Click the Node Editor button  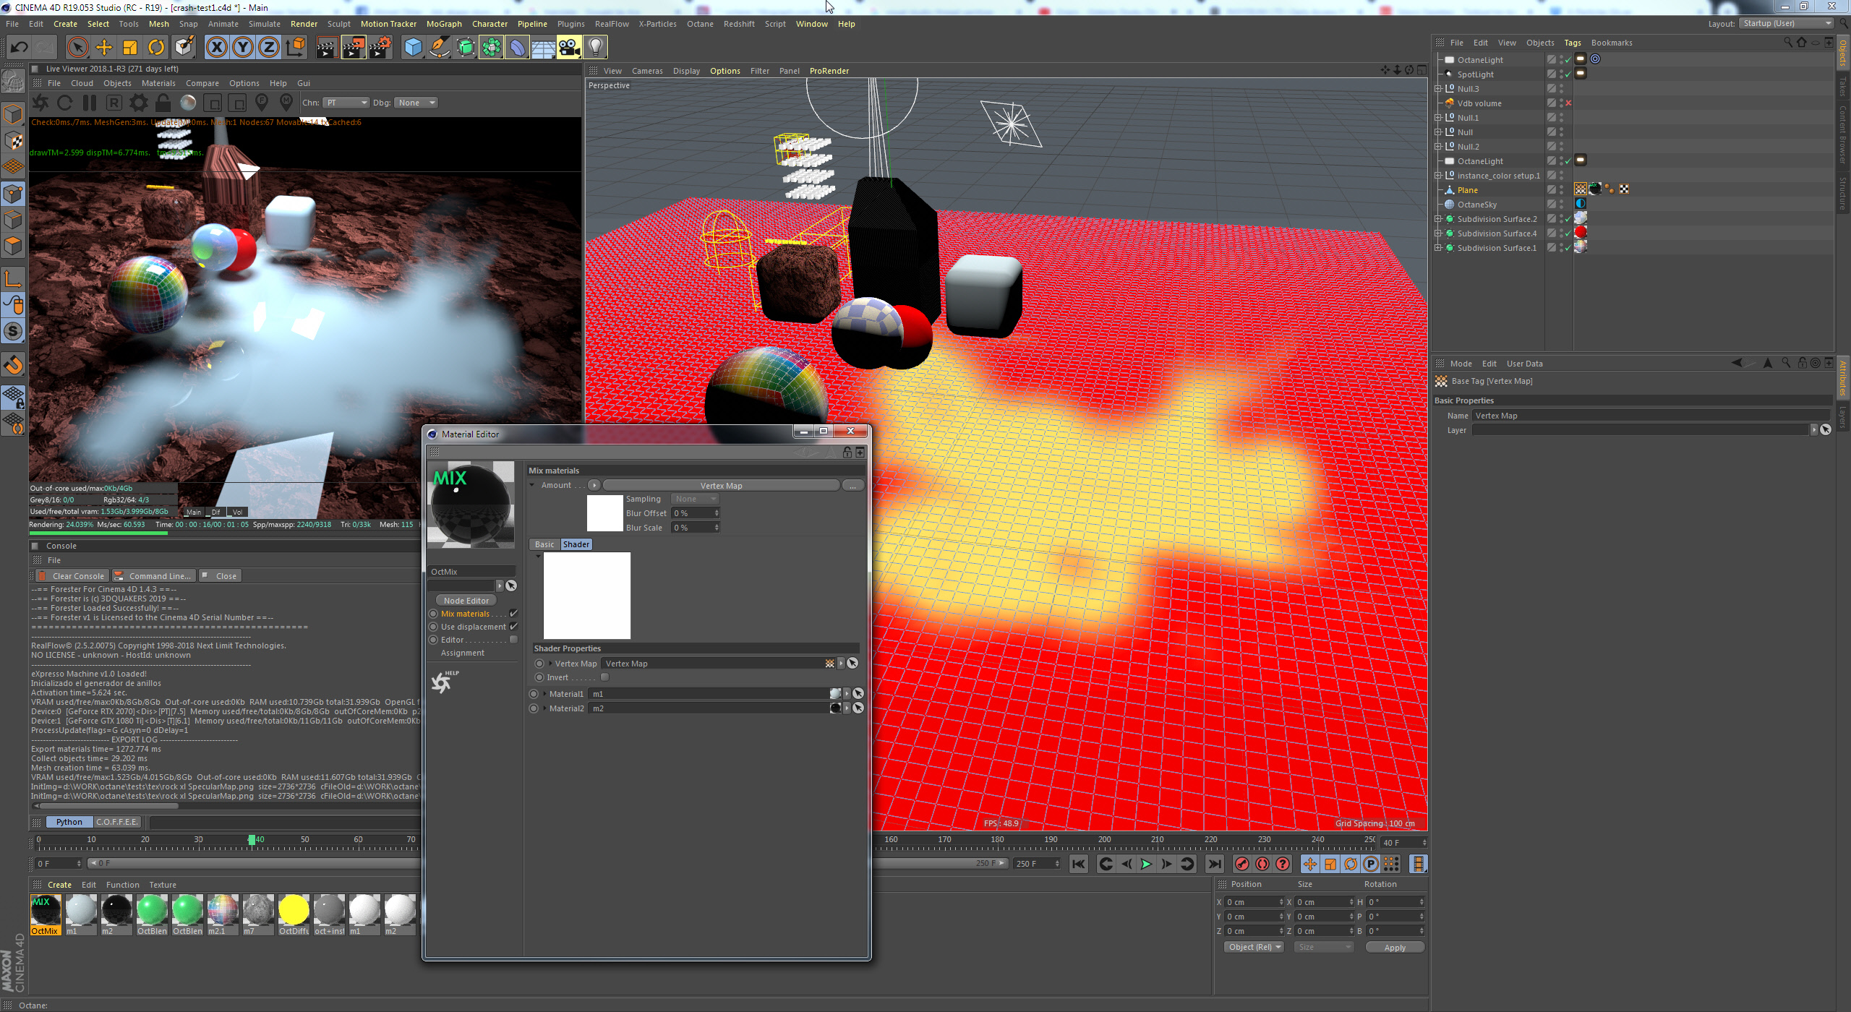click(466, 601)
